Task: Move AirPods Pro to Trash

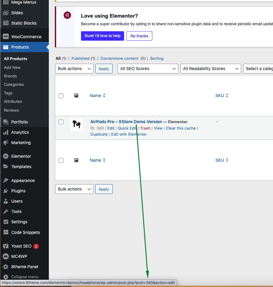Action: (x=145, y=128)
